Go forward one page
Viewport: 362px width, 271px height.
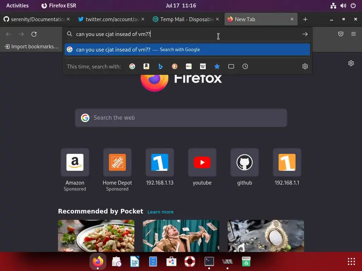21,34
